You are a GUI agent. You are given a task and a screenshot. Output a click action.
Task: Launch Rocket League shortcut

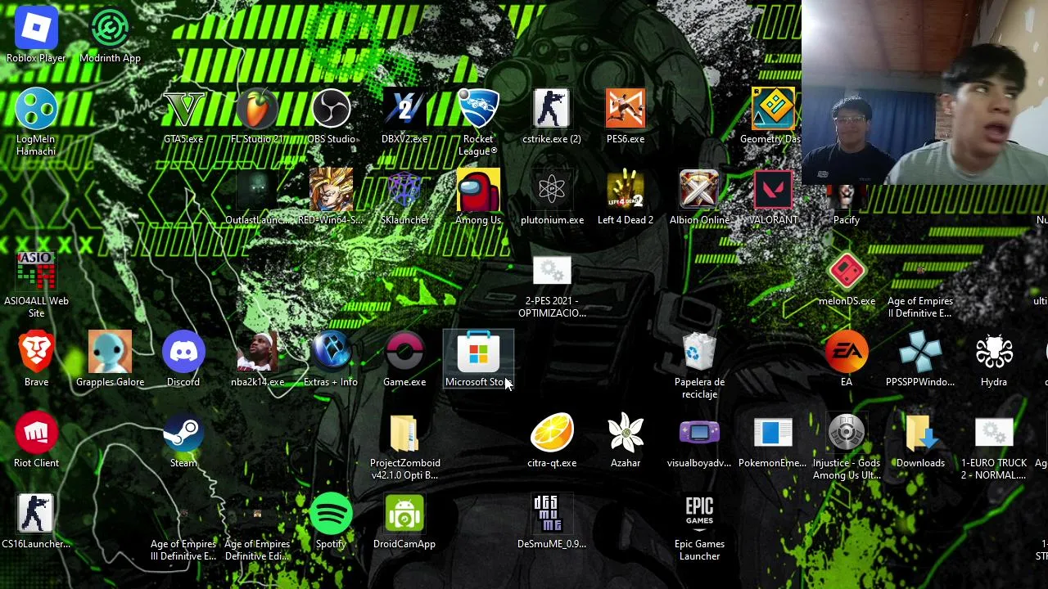point(478,109)
